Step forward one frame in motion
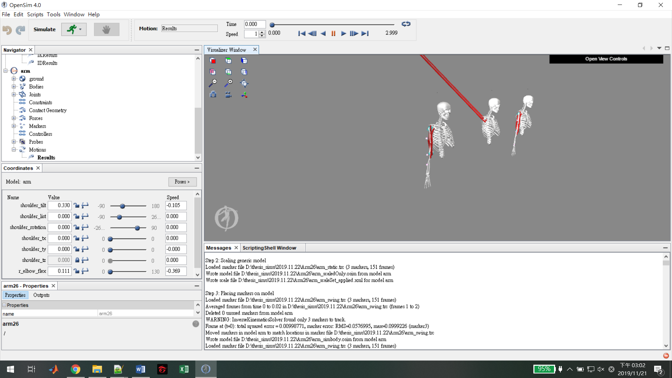The image size is (672, 378). coord(354,33)
